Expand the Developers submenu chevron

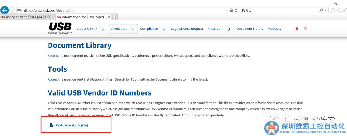[133, 29]
